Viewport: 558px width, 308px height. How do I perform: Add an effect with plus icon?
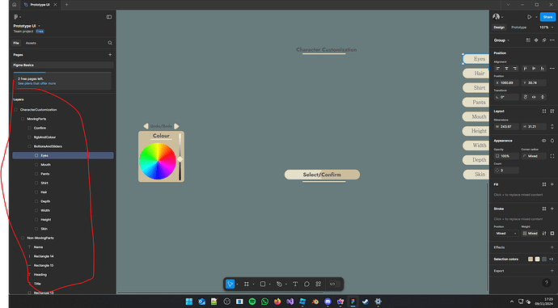pyautogui.click(x=552, y=247)
